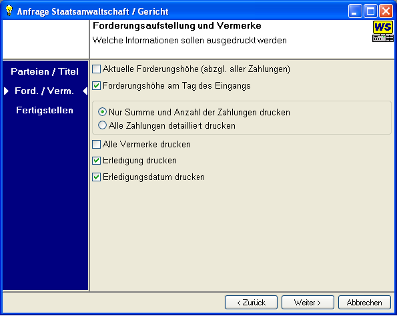This screenshot has height=316, width=397.
Task: Open the Ford. / Verm. step
Action: tap(44, 91)
